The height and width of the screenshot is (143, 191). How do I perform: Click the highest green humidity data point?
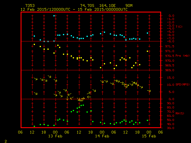[83, 105]
